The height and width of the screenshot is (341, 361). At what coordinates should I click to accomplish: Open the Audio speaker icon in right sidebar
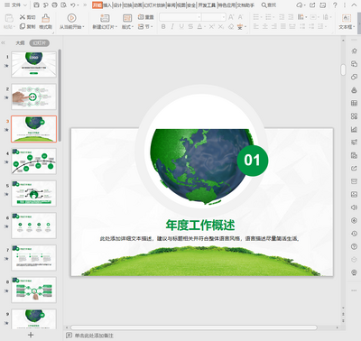click(354, 207)
